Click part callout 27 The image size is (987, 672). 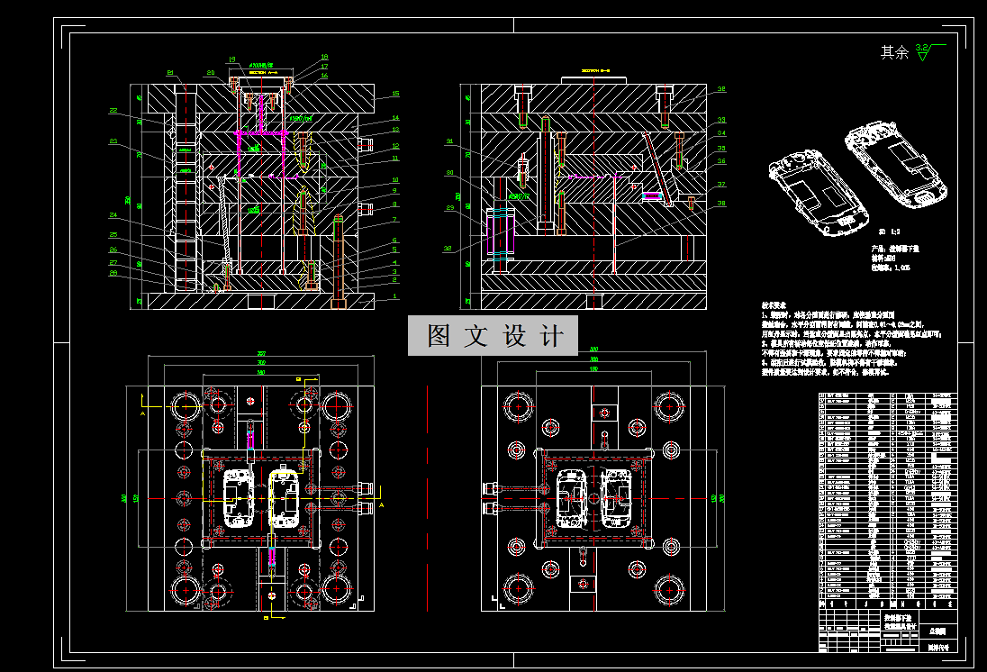113,263
